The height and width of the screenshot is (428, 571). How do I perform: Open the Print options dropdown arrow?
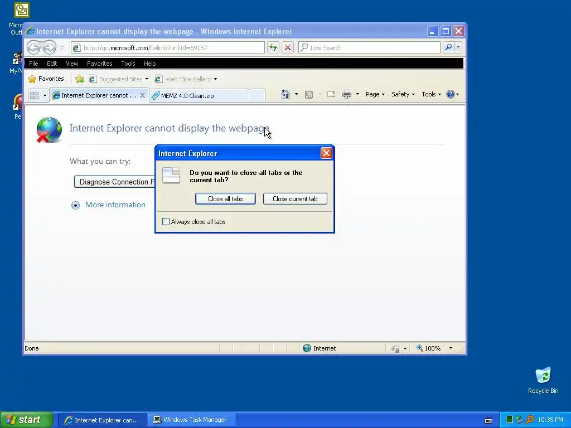(357, 94)
